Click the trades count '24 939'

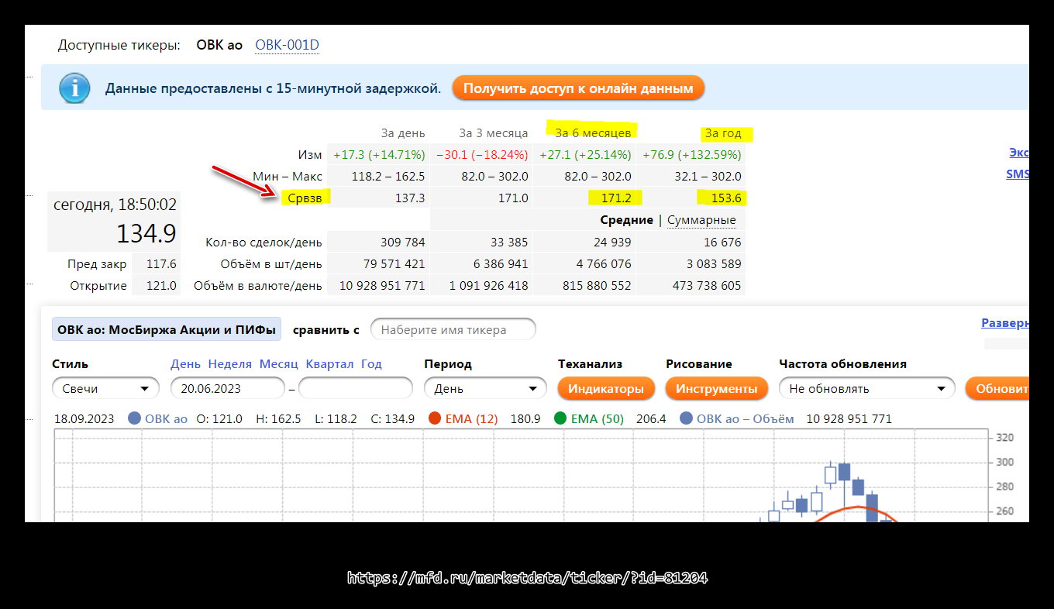click(x=613, y=243)
